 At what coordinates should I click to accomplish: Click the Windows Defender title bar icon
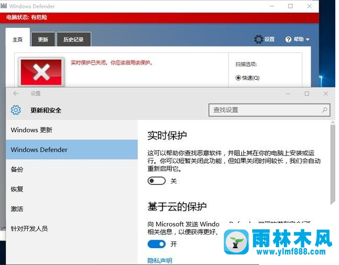4,6
